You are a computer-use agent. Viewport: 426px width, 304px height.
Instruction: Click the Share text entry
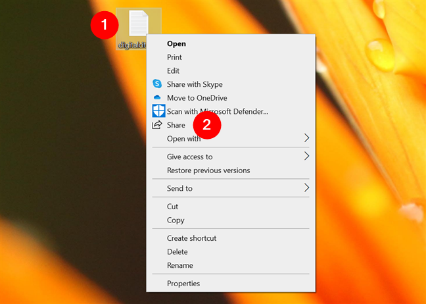pos(176,125)
